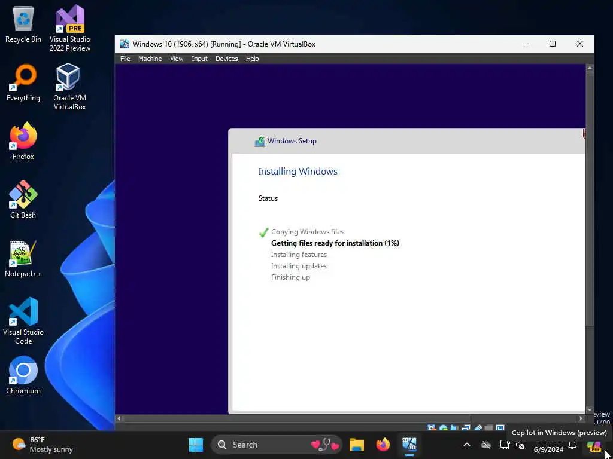613x459 pixels.
Task: Select the Visual Studio 2022 Preview shortcut
Action: tap(70, 28)
